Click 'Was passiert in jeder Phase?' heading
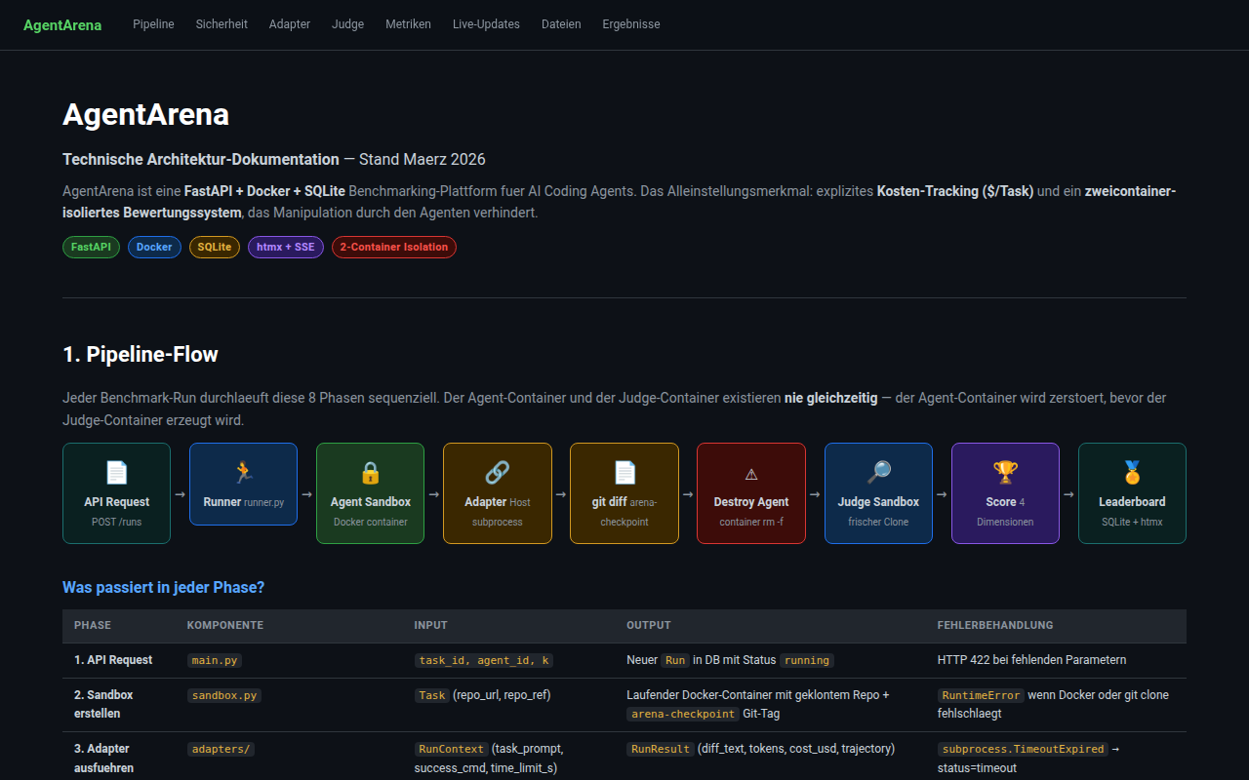 [x=163, y=587]
